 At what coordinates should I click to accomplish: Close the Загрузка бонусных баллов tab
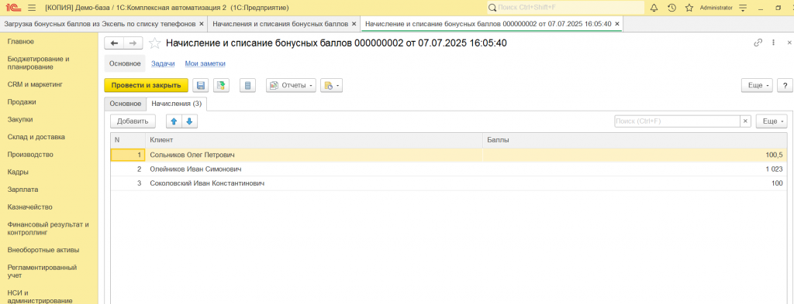coord(202,24)
